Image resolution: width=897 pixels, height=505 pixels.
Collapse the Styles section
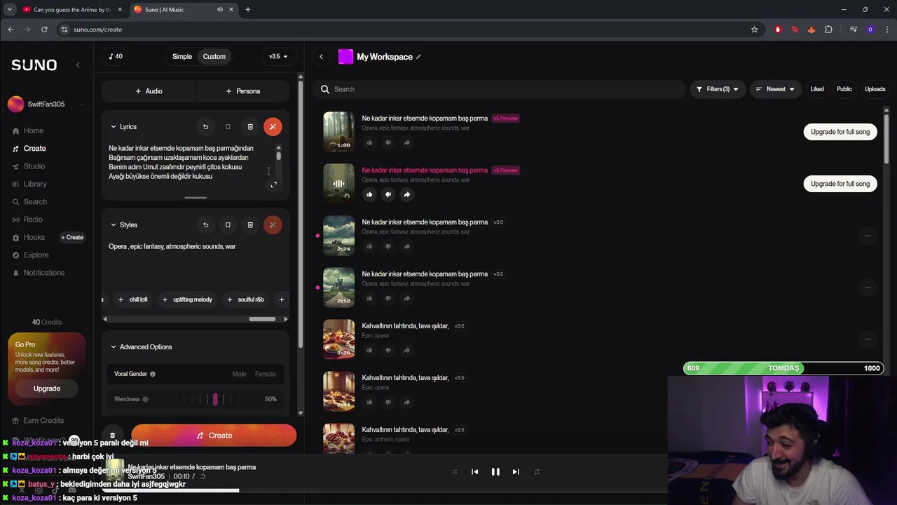pyautogui.click(x=114, y=225)
